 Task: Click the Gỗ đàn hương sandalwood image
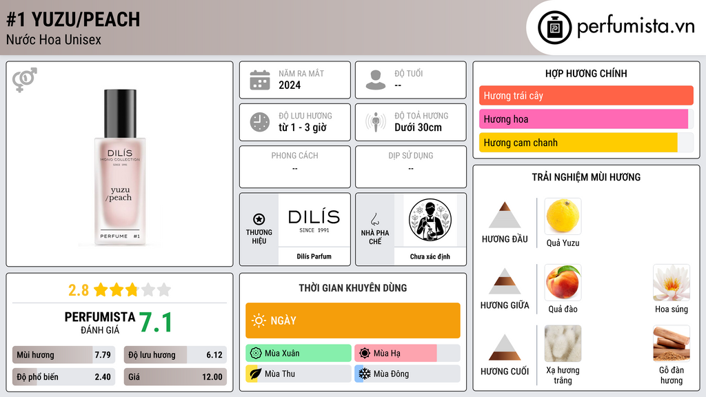pos(672,343)
